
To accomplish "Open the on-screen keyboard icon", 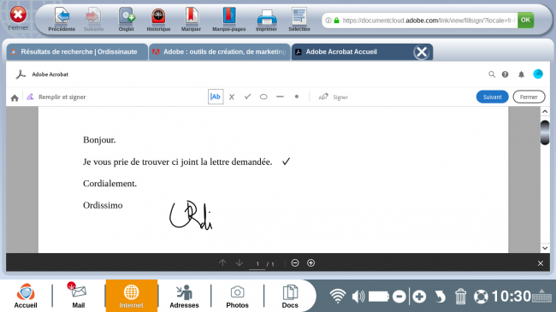I will click(541, 296).
